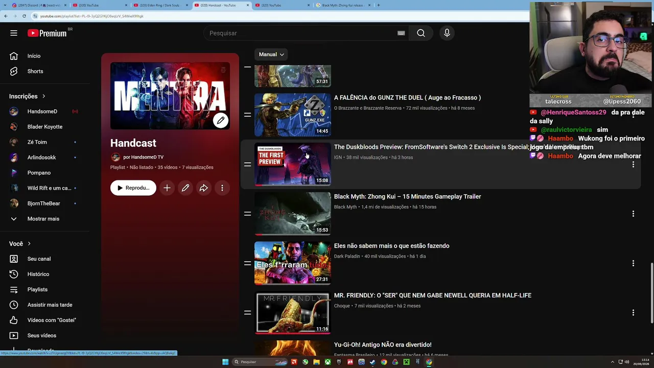Screen dimensions: 654x368
Task: Open the Manual sort dropdown
Action: (x=271, y=55)
